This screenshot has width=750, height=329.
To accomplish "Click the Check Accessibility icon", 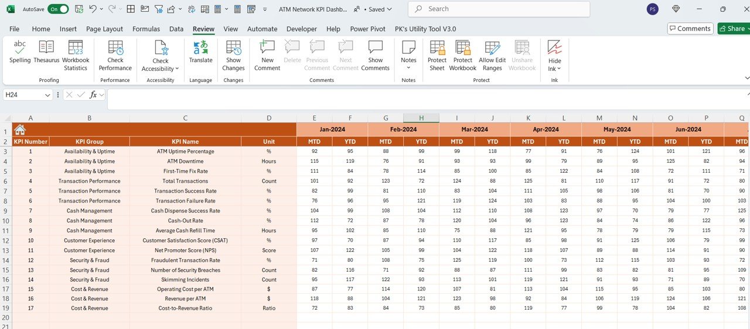I will [161, 48].
